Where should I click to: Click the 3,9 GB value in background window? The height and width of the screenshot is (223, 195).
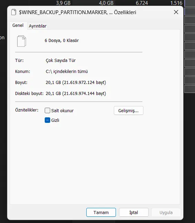point(63,3)
